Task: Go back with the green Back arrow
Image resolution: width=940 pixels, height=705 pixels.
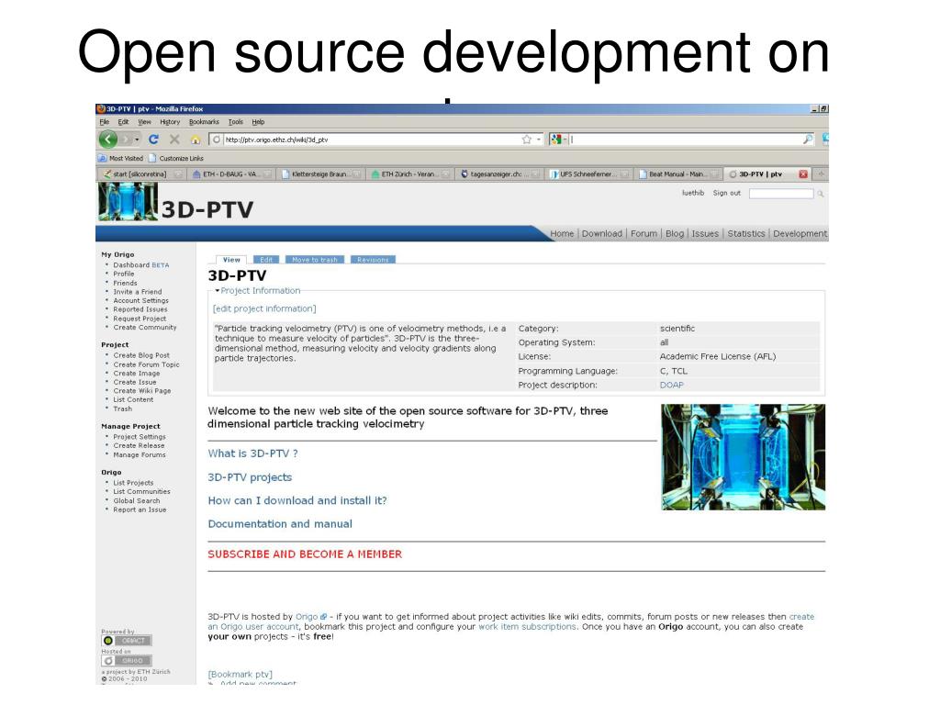Action: (x=108, y=140)
